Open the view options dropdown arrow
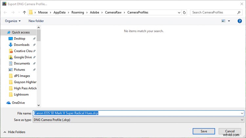This screenshot has height=138, width=246. pyautogui.click(x=229, y=21)
